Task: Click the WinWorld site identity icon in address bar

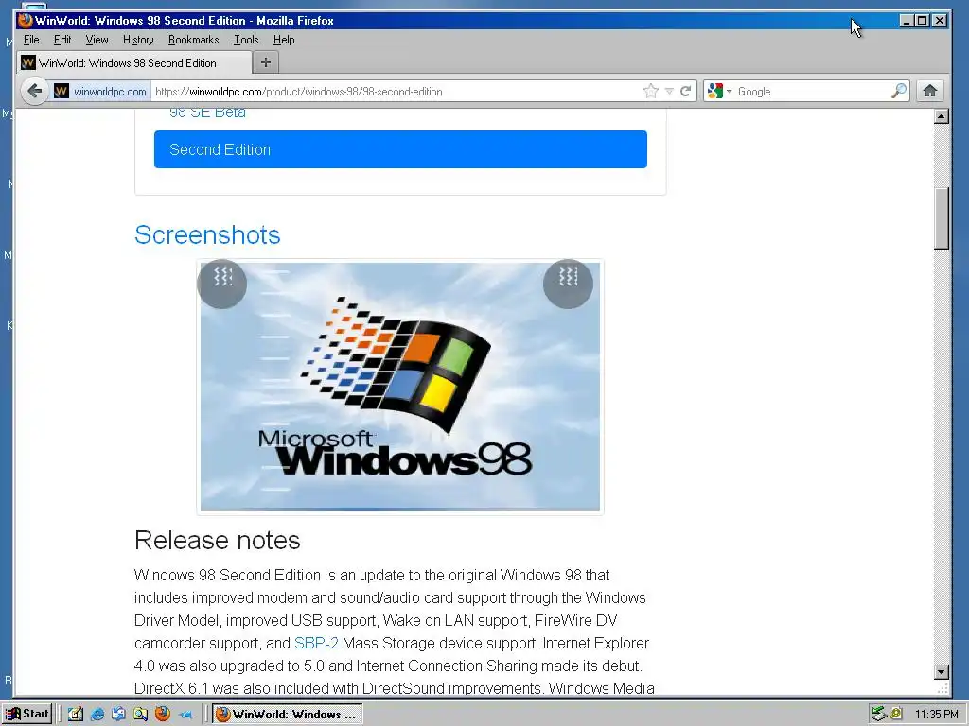Action: click(62, 92)
